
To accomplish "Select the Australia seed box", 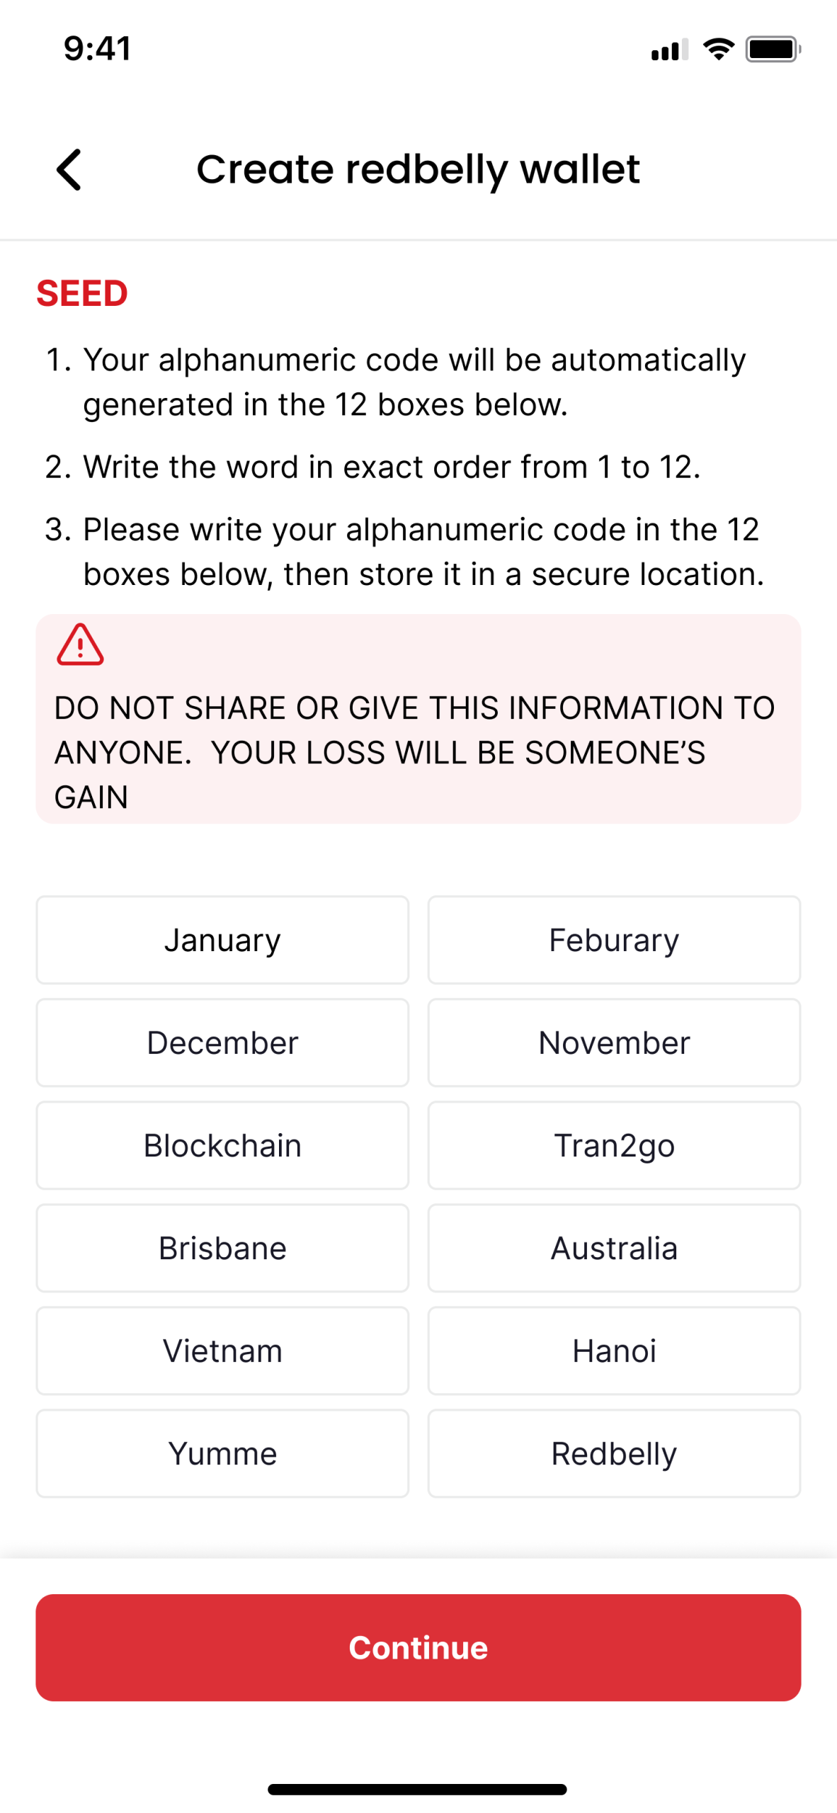I will pyautogui.click(x=614, y=1248).
